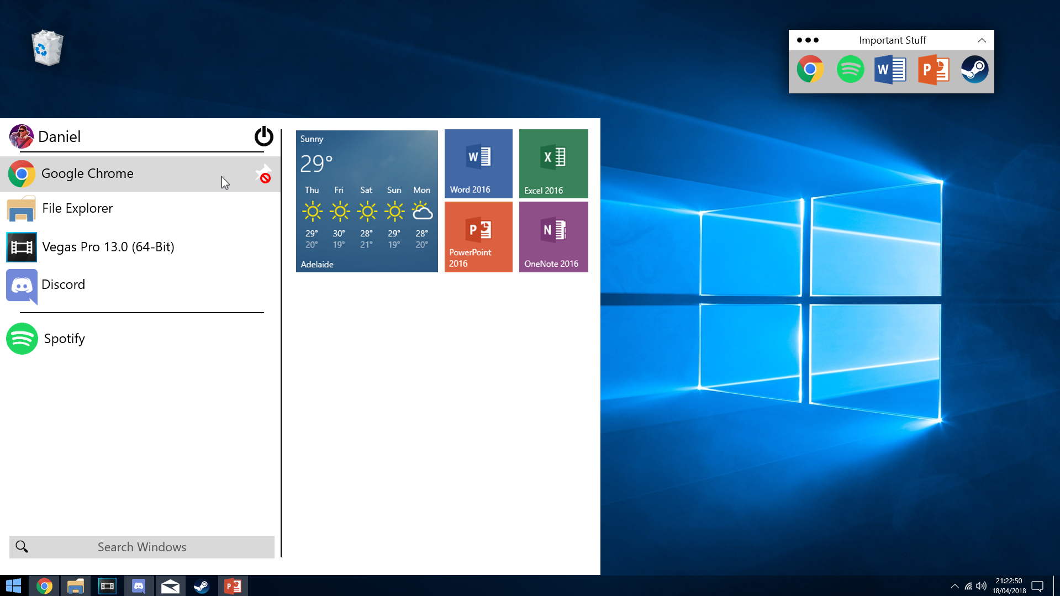This screenshot has width=1060, height=596.
Task: Show hidden system tray icons
Action: pyautogui.click(x=954, y=586)
